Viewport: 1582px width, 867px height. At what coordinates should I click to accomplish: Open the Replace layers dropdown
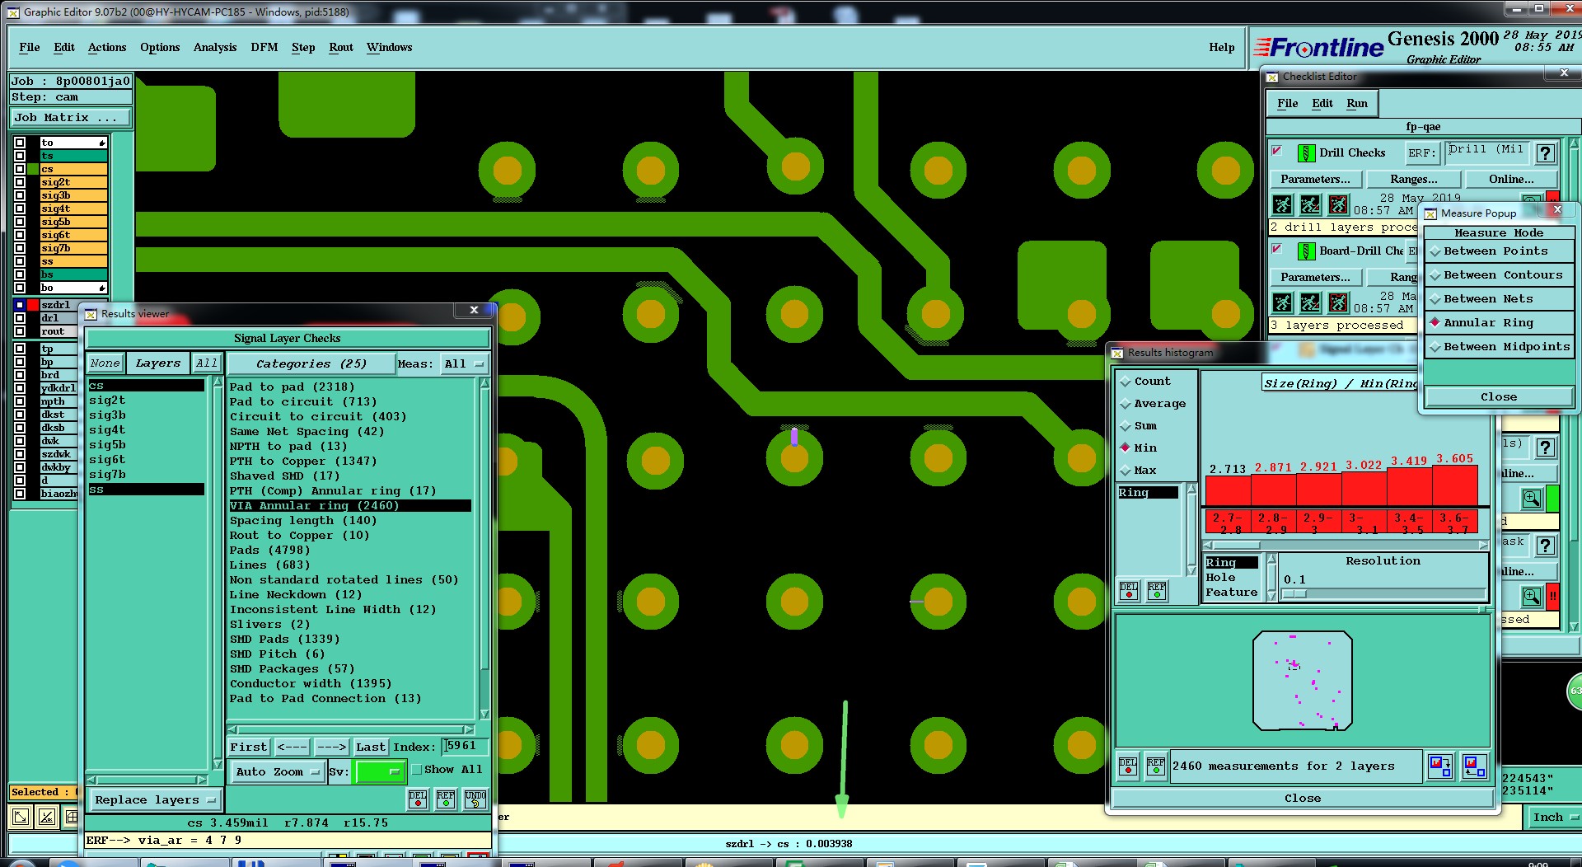pos(155,799)
